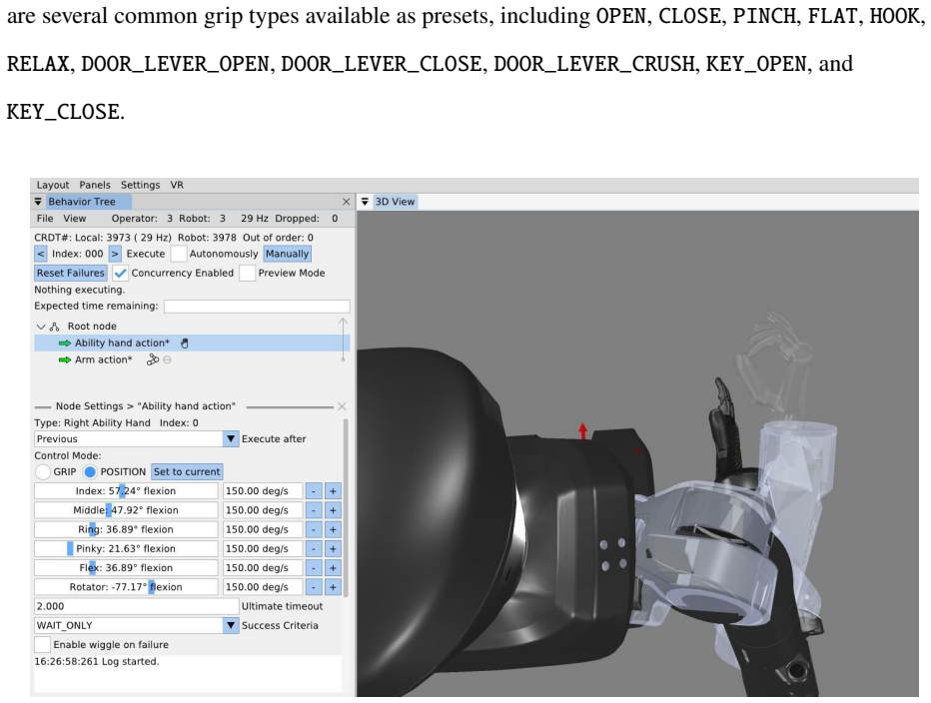Decrease the Rotator speed with minus
Screen dimensions: 931x703
314,587
